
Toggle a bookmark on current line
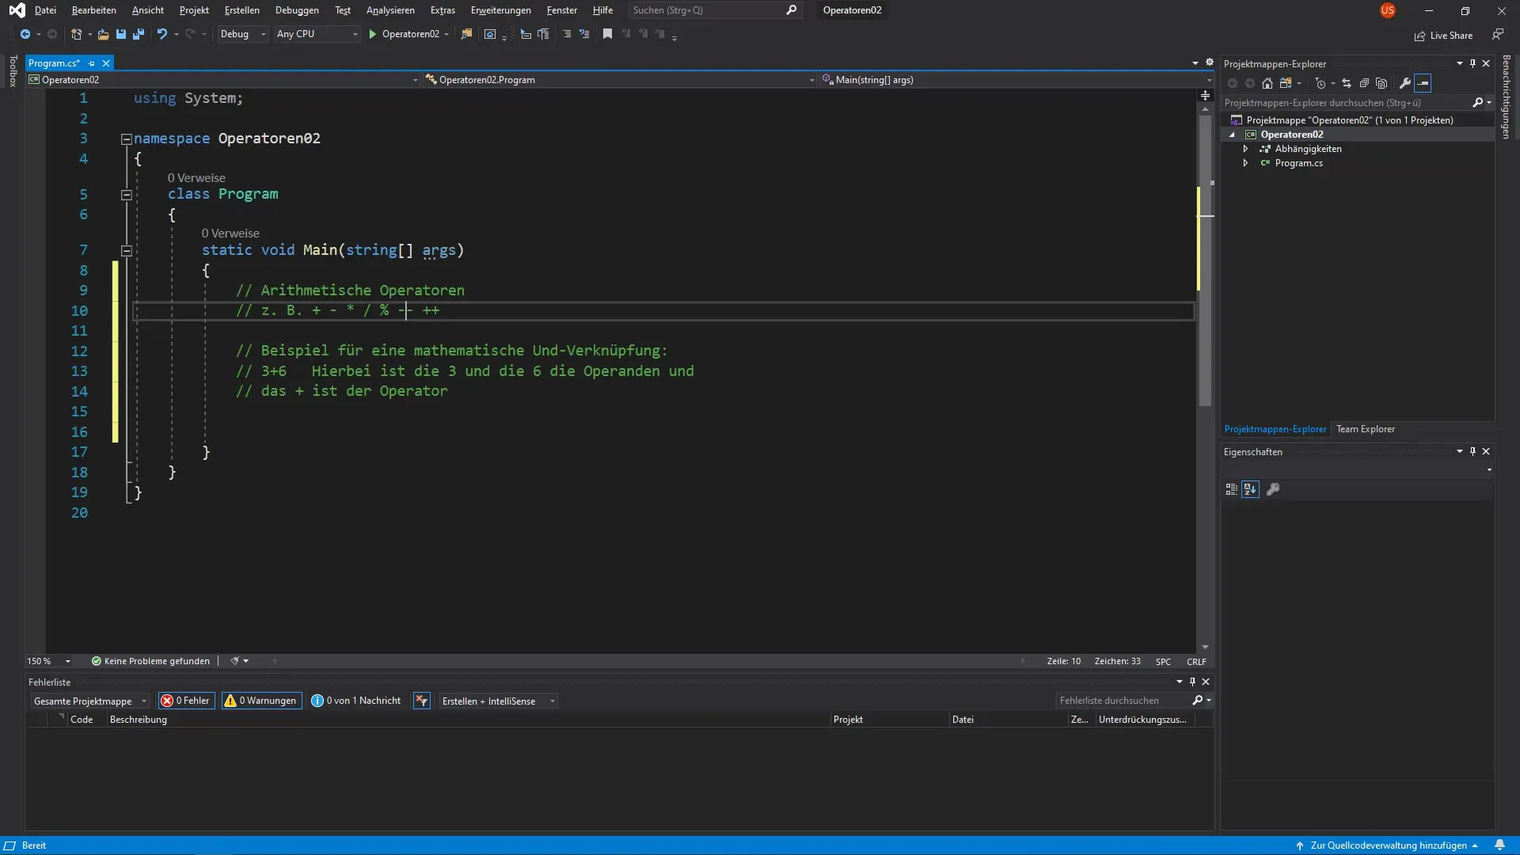(607, 34)
